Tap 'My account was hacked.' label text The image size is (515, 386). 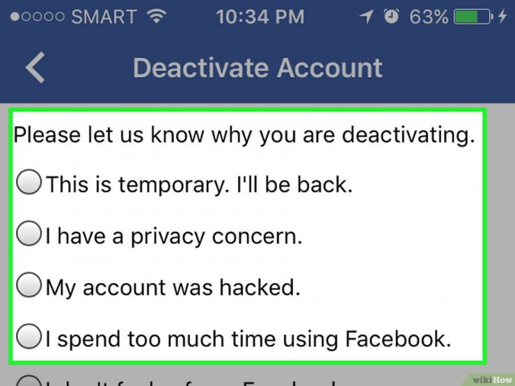point(173,288)
